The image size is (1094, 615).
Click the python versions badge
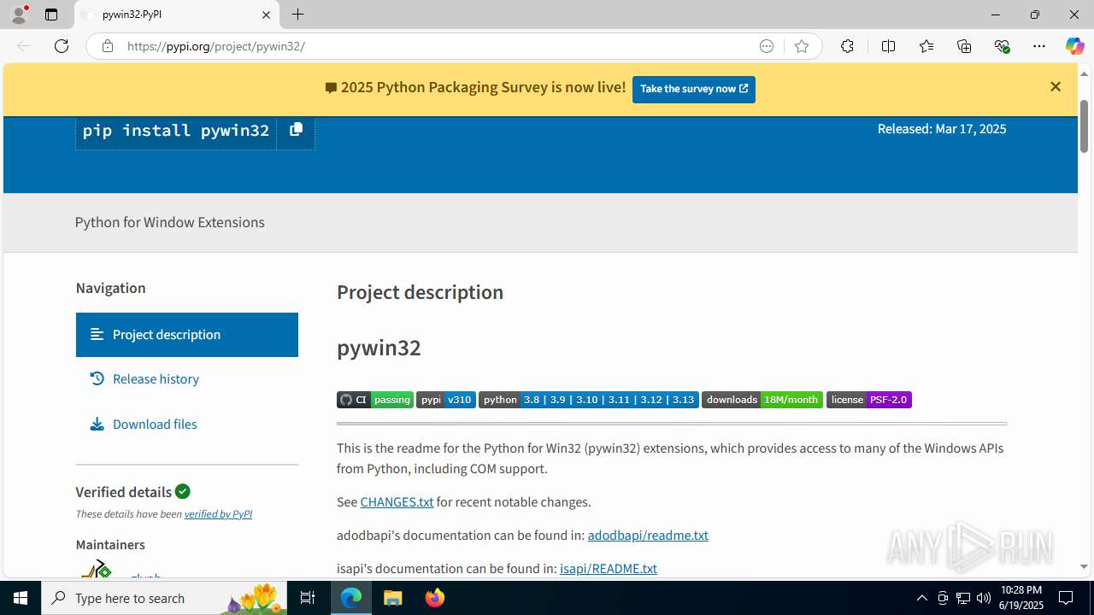pyautogui.click(x=589, y=400)
